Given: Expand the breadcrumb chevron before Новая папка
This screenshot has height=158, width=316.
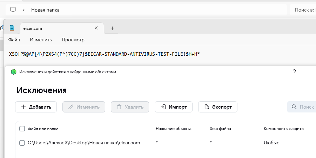Looking at the screenshot, I should pyautogui.click(x=23, y=10).
